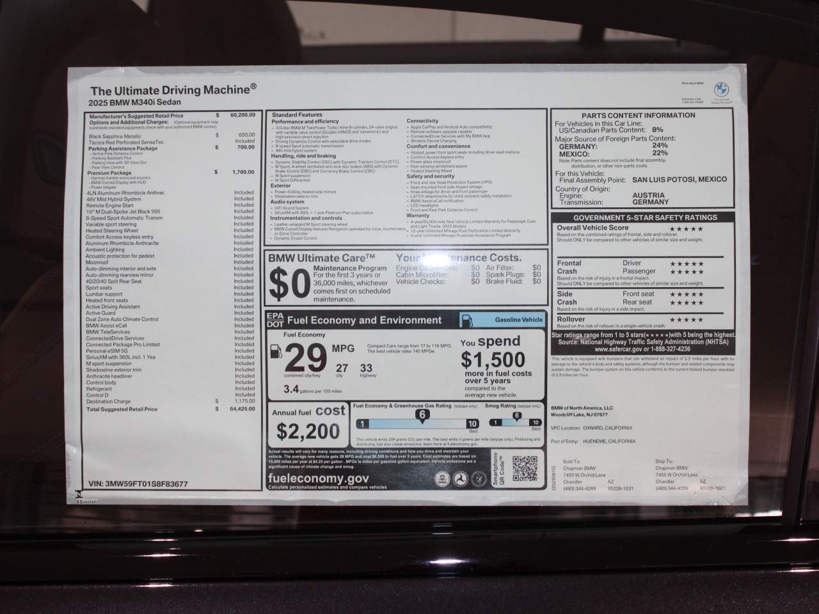819x614 pixels.
Task: Click Moonroof option row
Action: (x=171, y=262)
